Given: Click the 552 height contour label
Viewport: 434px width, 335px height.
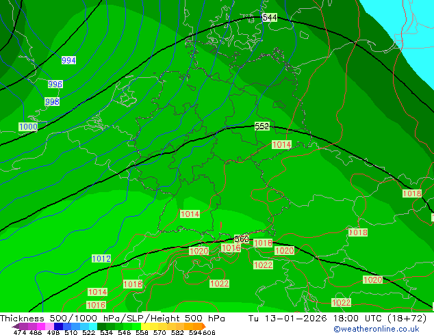Looking at the screenshot, I should [262, 126].
